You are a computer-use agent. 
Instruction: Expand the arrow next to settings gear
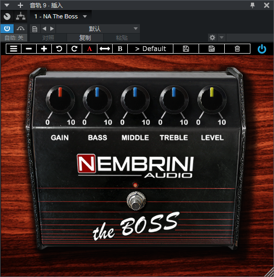(x=222, y=37)
